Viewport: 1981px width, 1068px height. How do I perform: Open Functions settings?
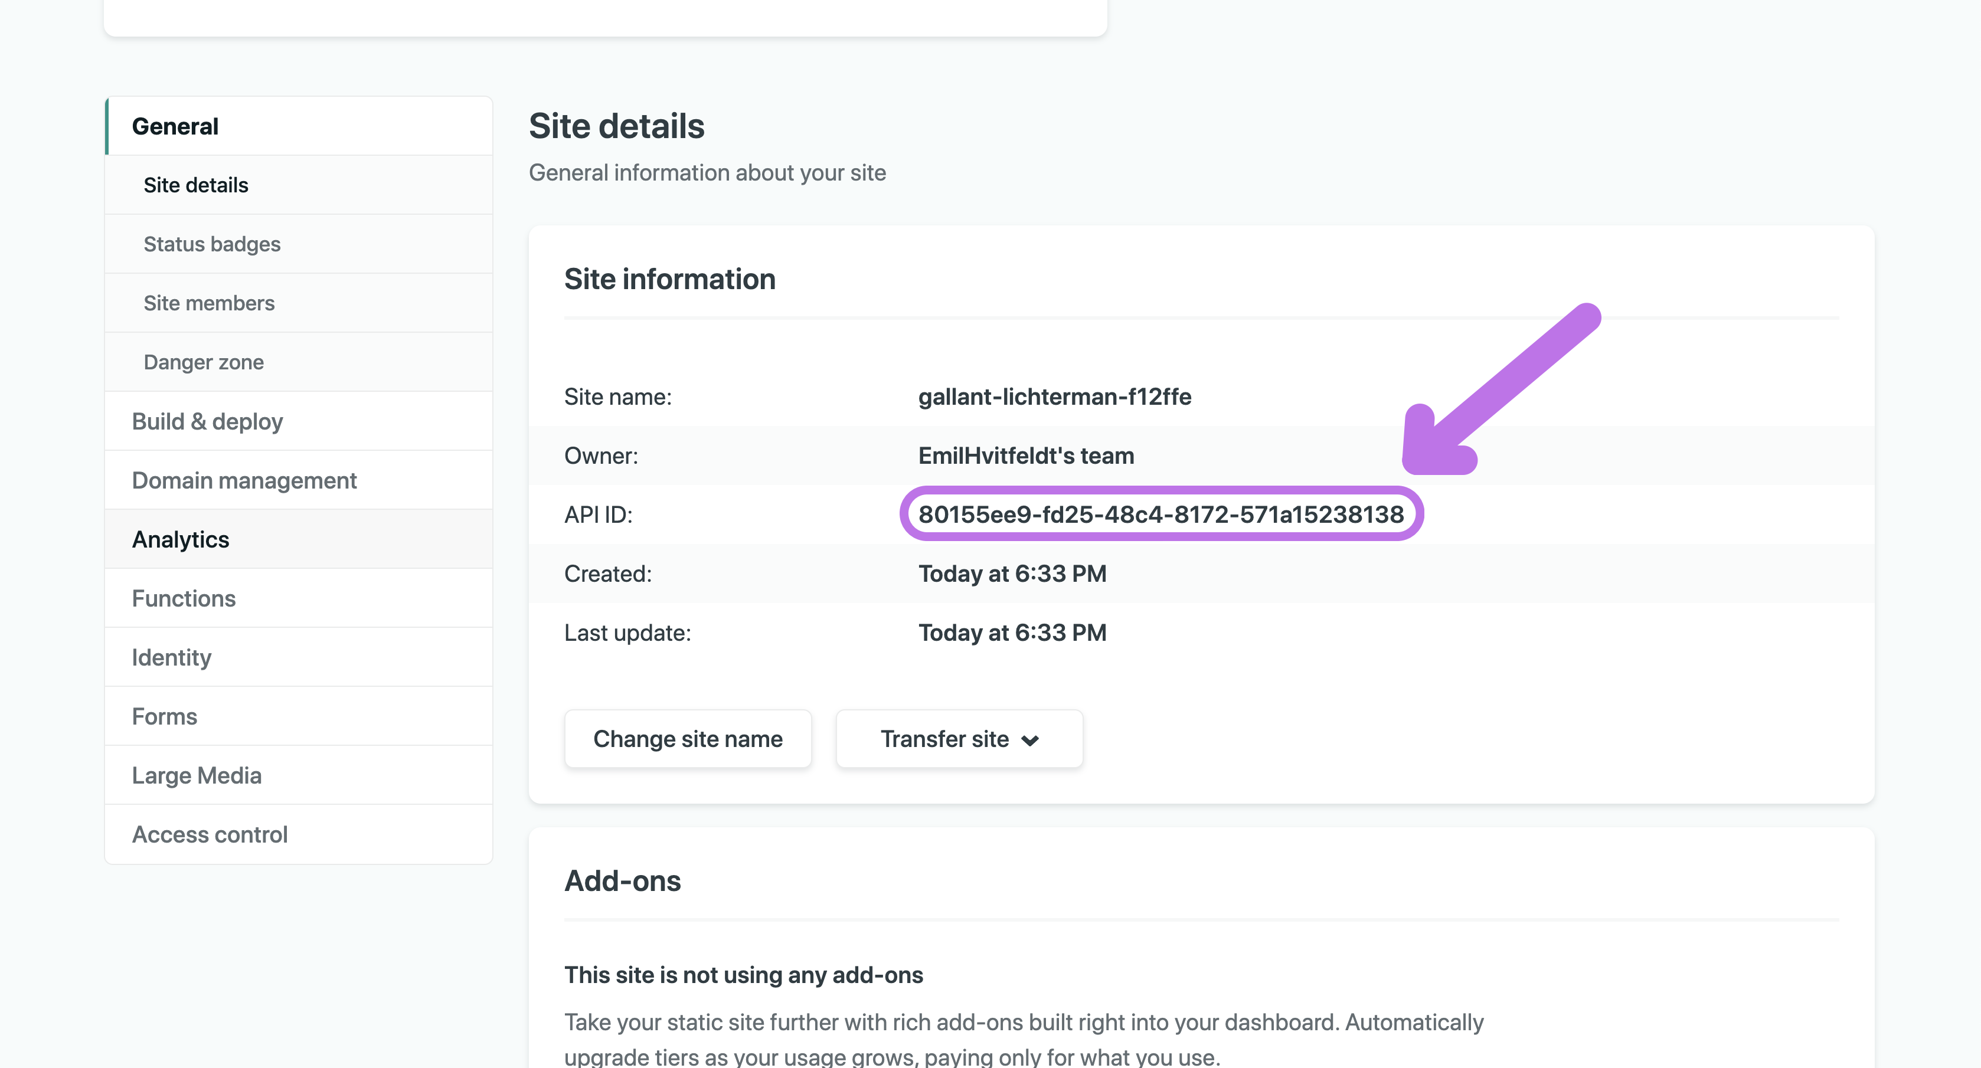click(298, 598)
